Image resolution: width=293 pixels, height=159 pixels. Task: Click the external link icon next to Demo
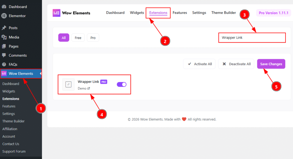pyautogui.click(x=89, y=88)
